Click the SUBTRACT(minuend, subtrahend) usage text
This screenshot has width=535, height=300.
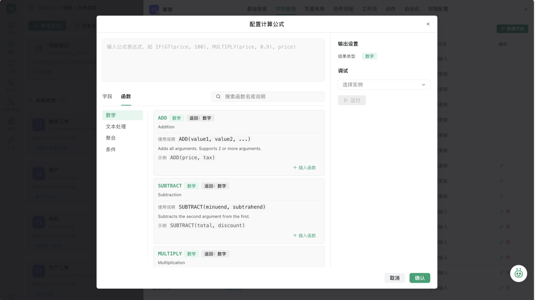(222, 207)
